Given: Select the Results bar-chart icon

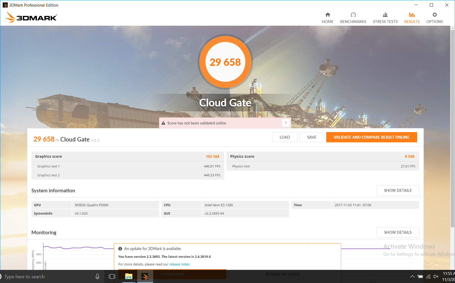Looking at the screenshot, I should pos(412,15).
